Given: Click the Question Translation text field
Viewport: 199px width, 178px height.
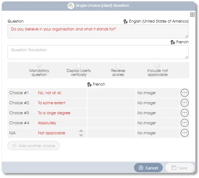Looking at the screenshot, I should pos(98,52).
